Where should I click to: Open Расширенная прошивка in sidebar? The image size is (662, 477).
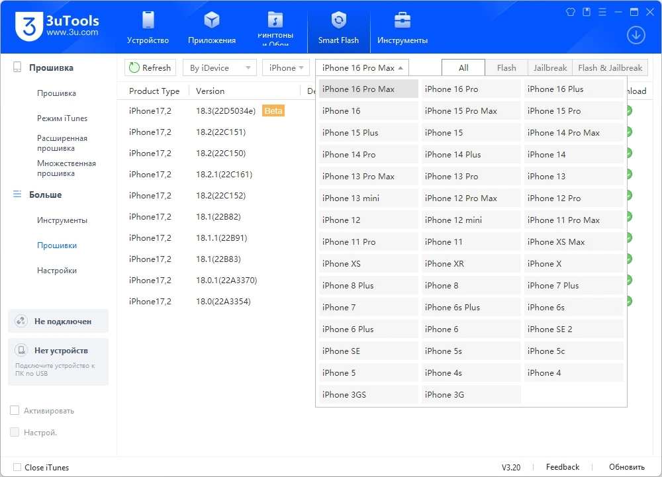pyautogui.click(x=62, y=143)
